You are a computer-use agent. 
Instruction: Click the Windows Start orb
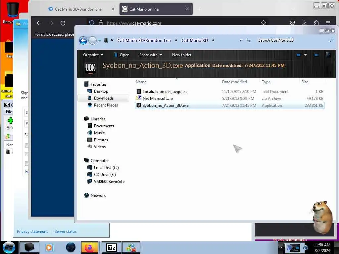[x=9, y=247]
